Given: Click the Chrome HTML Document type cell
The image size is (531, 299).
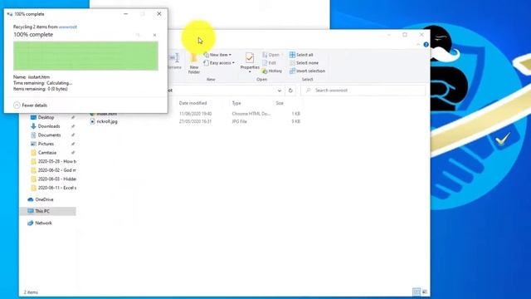Looking at the screenshot, I should tap(251, 114).
